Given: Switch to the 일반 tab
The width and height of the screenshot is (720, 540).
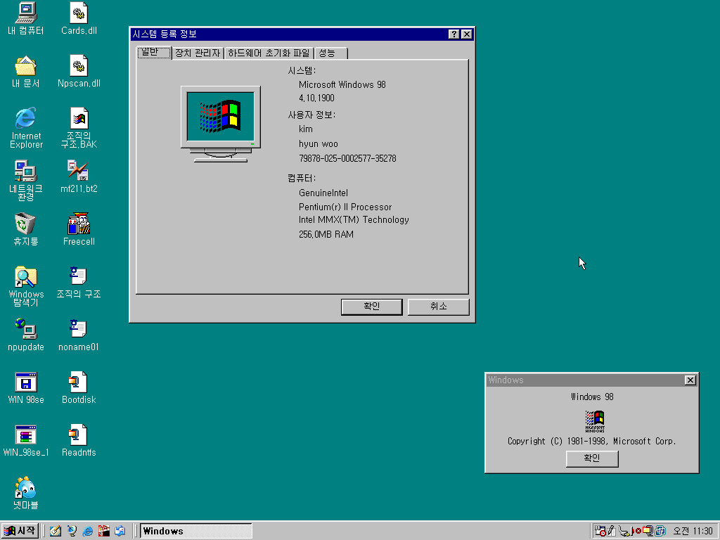Looking at the screenshot, I should coord(154,52).
